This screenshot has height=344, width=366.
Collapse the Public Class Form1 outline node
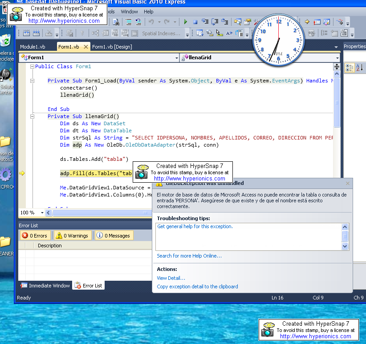[x=32, y=66]
